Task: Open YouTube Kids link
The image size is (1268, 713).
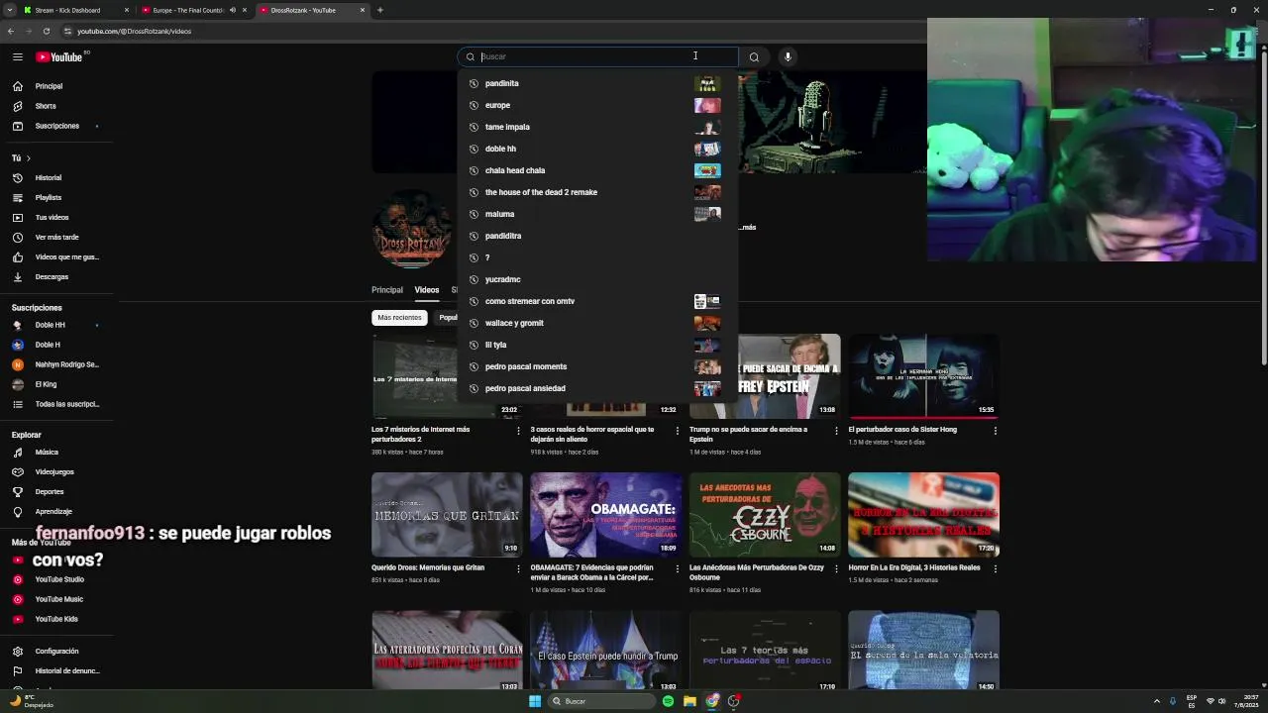Action: click(x=56, y=619)
